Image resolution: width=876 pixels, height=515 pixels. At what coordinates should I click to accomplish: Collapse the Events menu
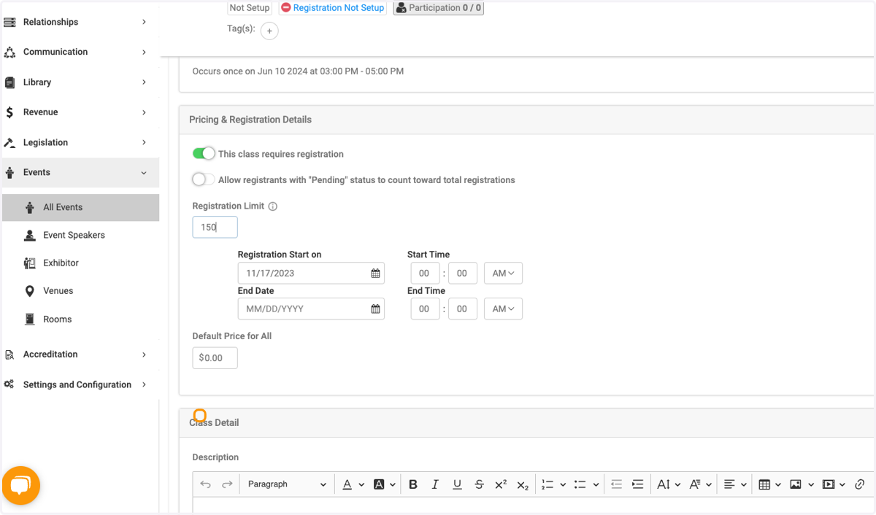point(80,173)
